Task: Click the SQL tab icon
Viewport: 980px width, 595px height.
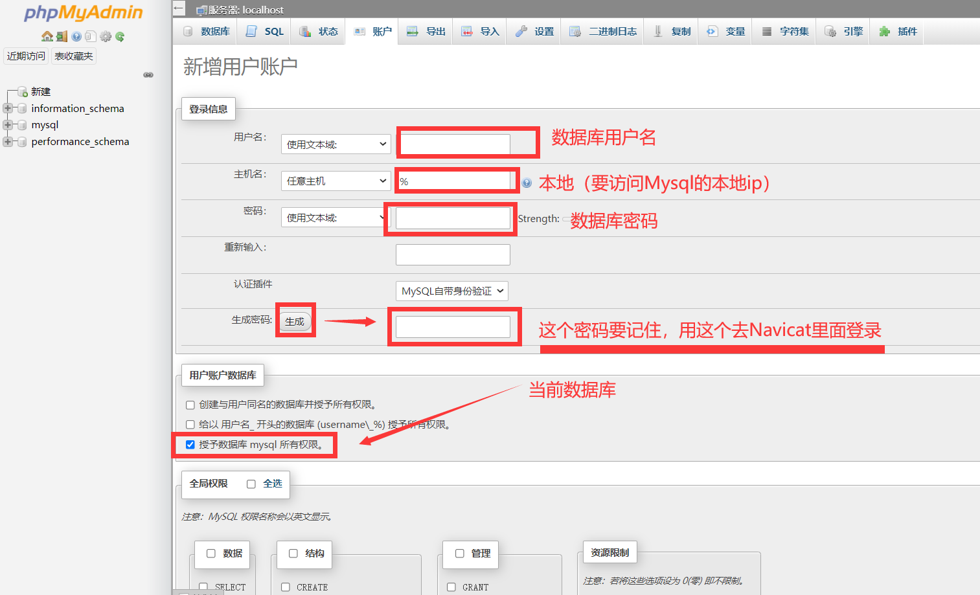Action: (252, 31)
